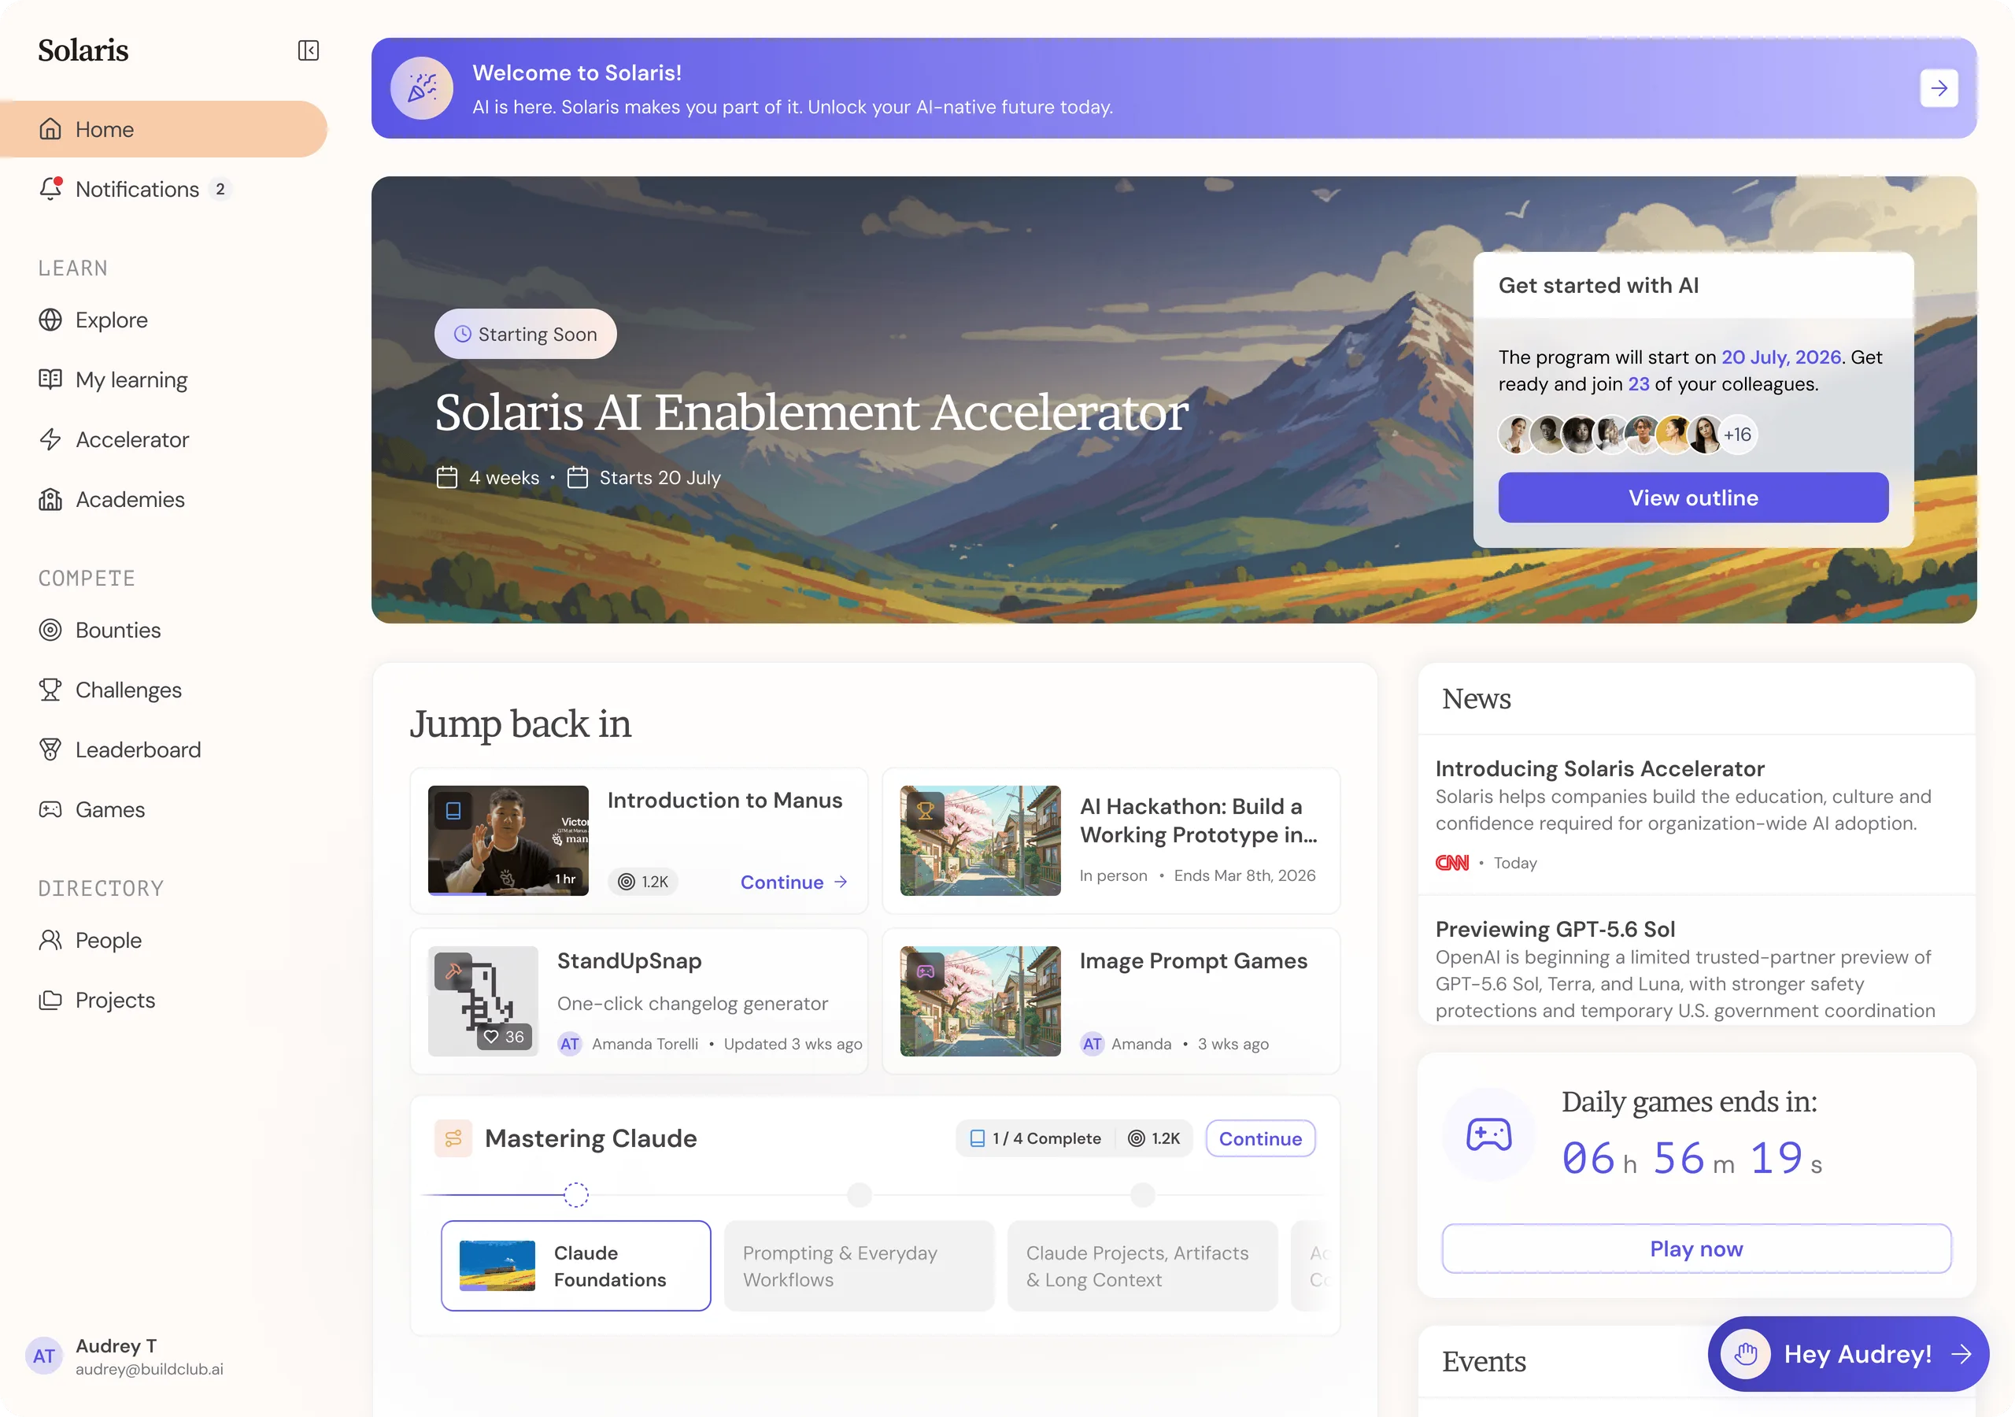The height and width of the screenshot is (1417, 2015).
Task: Click the Notifications bell icon
Action: [50, 189]
